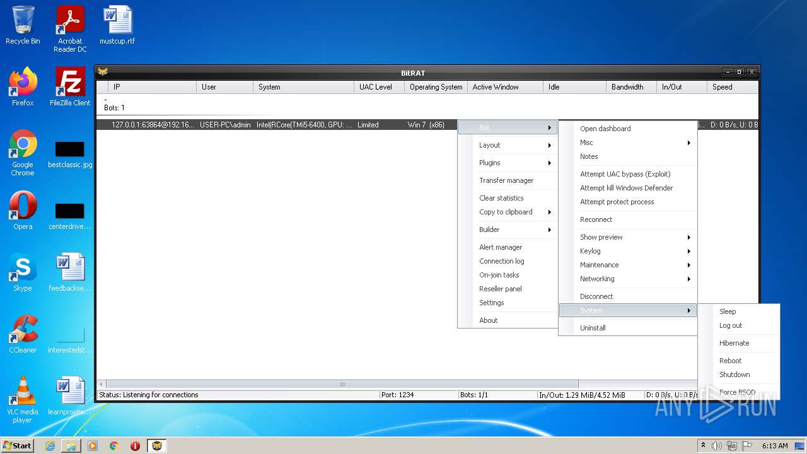Click Opera icon in taskbar
The width and height of the screenshot is (807, 454).
[x=135, y=446]
